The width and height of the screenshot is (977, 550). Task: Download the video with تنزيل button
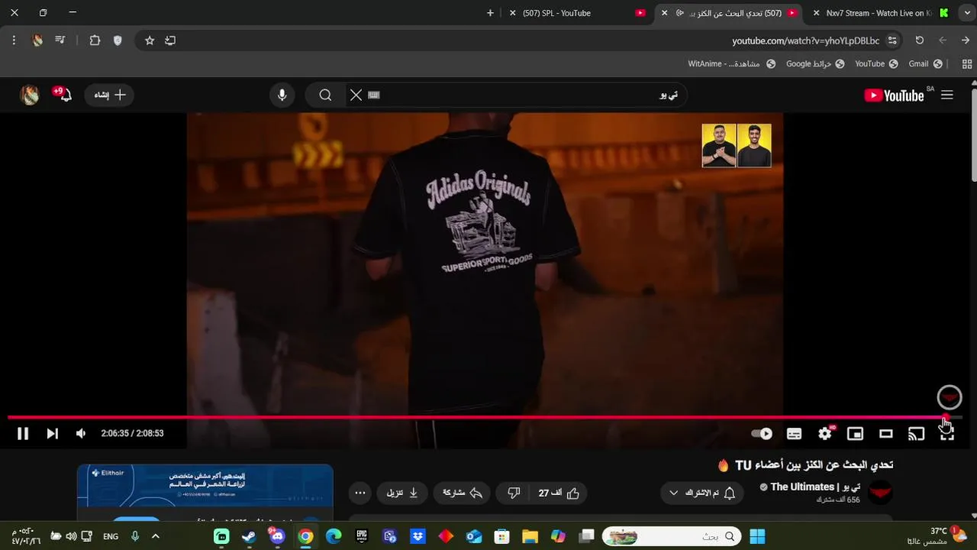point(402,493)
